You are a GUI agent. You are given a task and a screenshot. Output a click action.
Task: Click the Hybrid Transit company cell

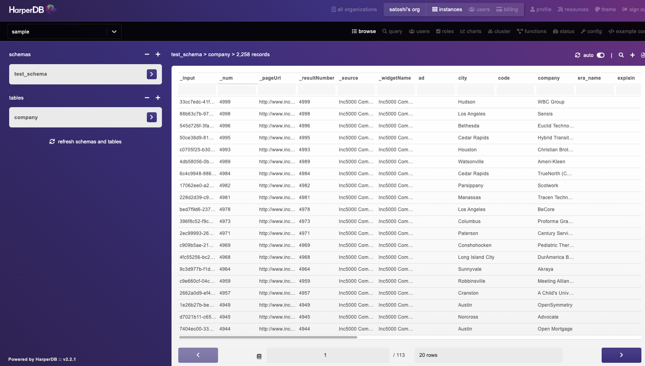tap(556, 138)
